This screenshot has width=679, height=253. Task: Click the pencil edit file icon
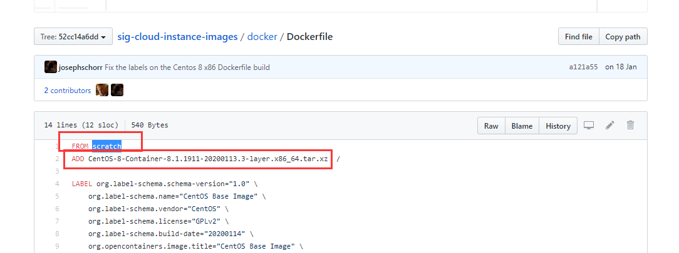click(609, 126)
